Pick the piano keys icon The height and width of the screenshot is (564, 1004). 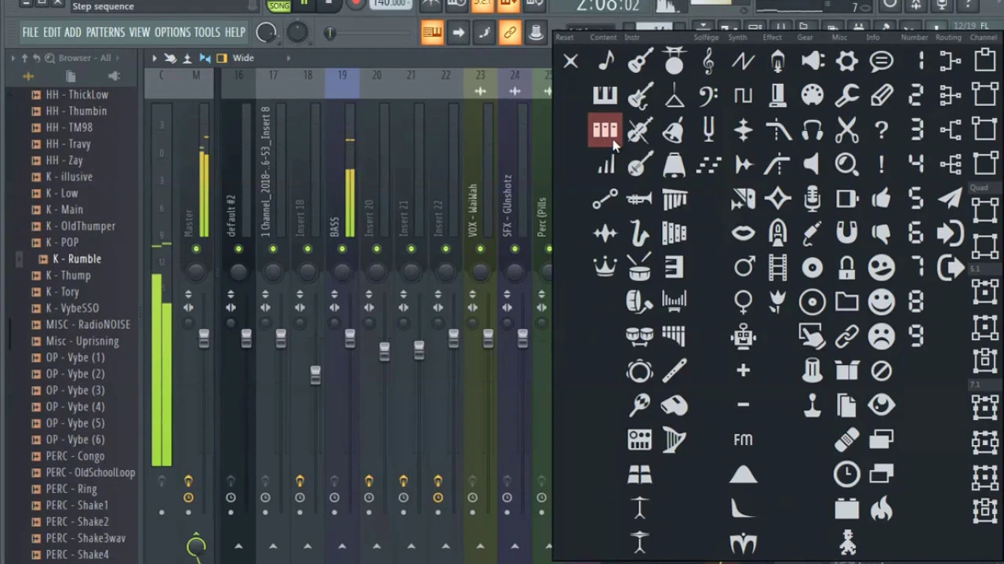tap(605, 95)
